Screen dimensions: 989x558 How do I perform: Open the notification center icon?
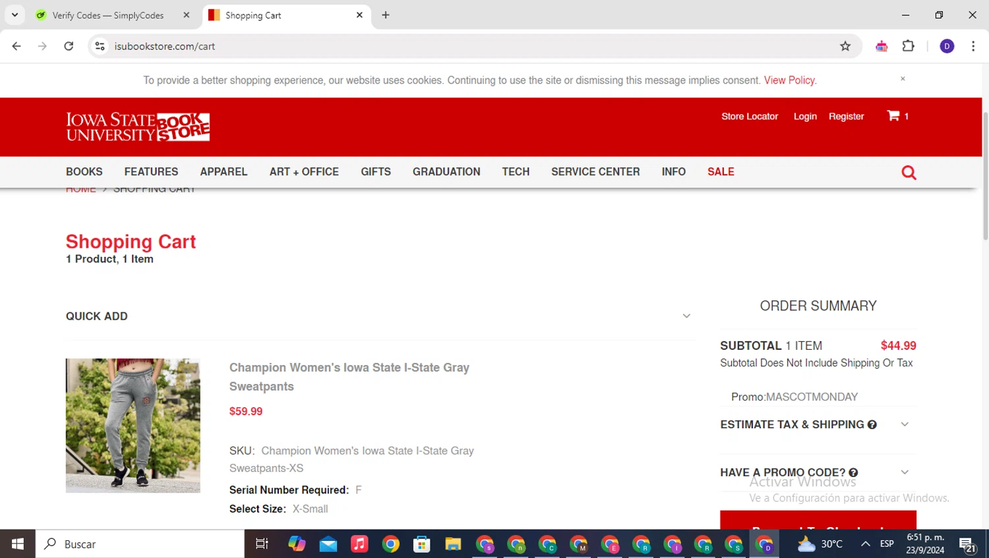[967, 544]
